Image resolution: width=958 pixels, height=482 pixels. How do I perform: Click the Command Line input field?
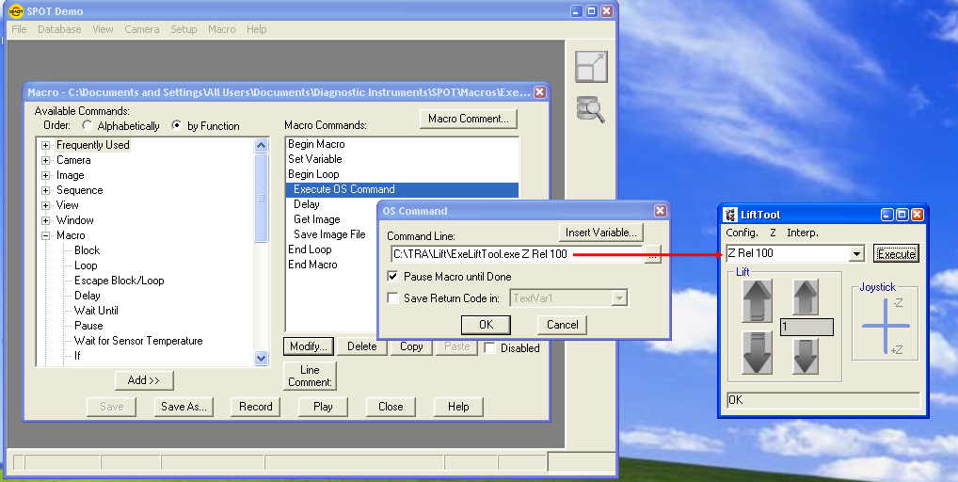[518, 254]
